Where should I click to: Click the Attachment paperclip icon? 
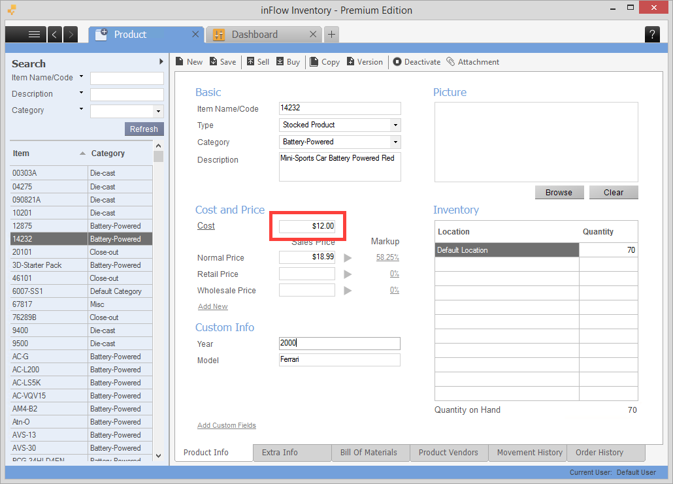(451, 62)
